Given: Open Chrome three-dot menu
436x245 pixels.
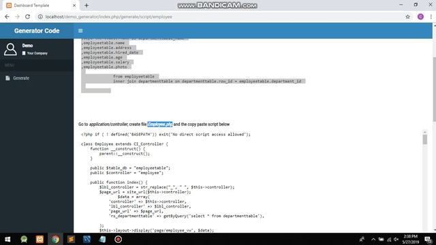Looking at the screenshot, I should tap(431, 16).
